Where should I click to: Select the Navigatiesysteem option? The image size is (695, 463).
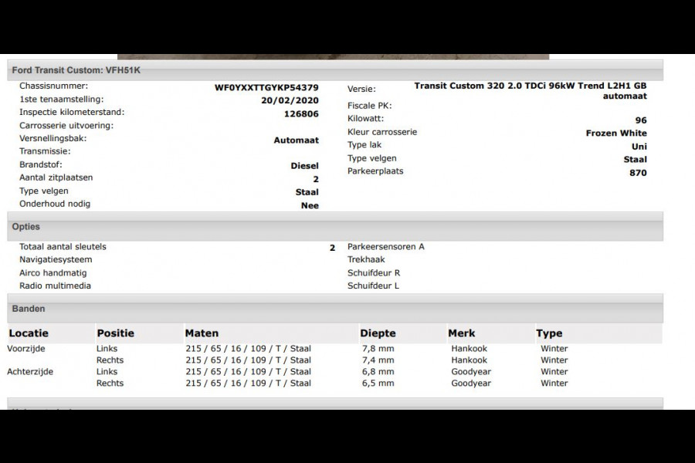click(56, 260)
